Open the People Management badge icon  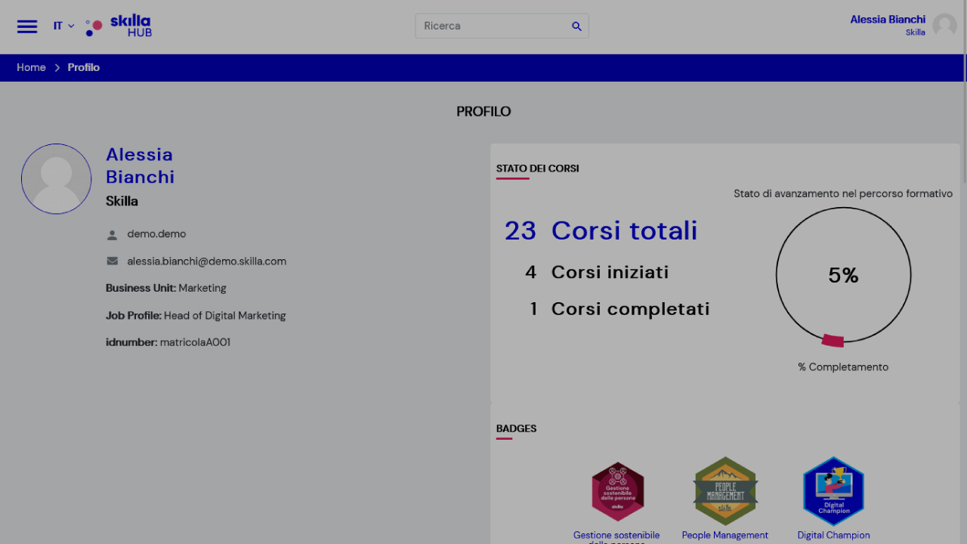(724, 491)
